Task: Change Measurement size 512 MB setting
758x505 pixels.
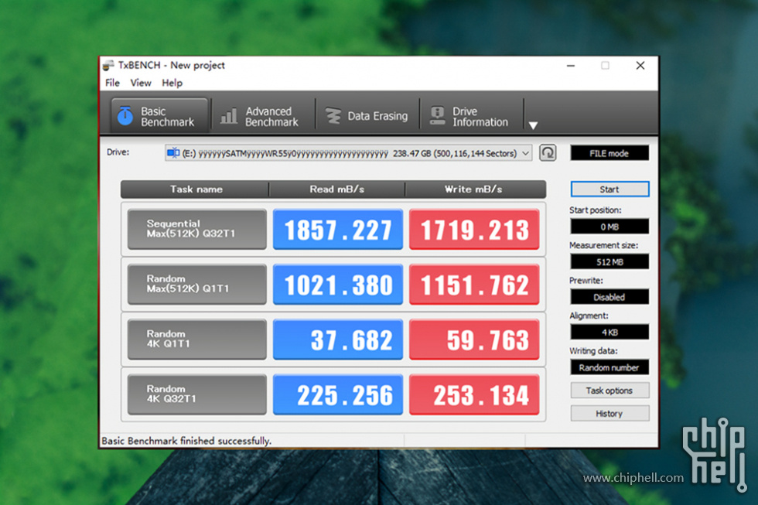Action: [609, 261]
